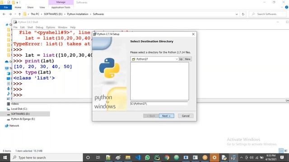Click SOFTWARES (D:) in the address breadcrumb

(53, 14)
